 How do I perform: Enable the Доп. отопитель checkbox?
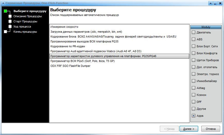coord(193,67)
